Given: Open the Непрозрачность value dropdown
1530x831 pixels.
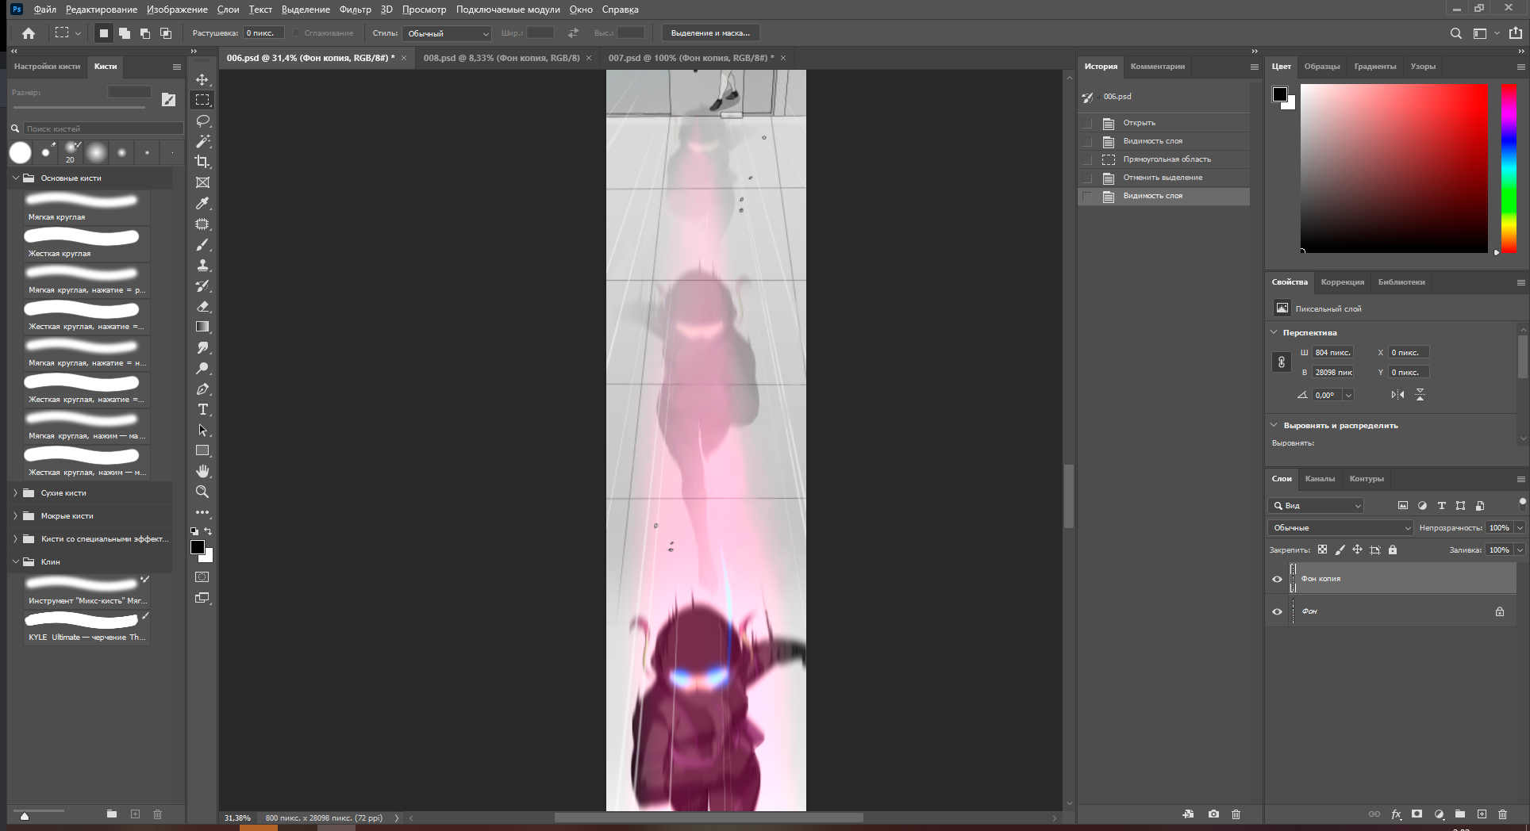Looking at the screenshot, I should [1520, 528].
